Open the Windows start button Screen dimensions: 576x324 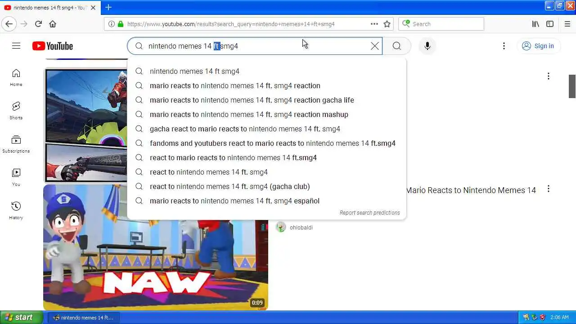click(22, 317)
